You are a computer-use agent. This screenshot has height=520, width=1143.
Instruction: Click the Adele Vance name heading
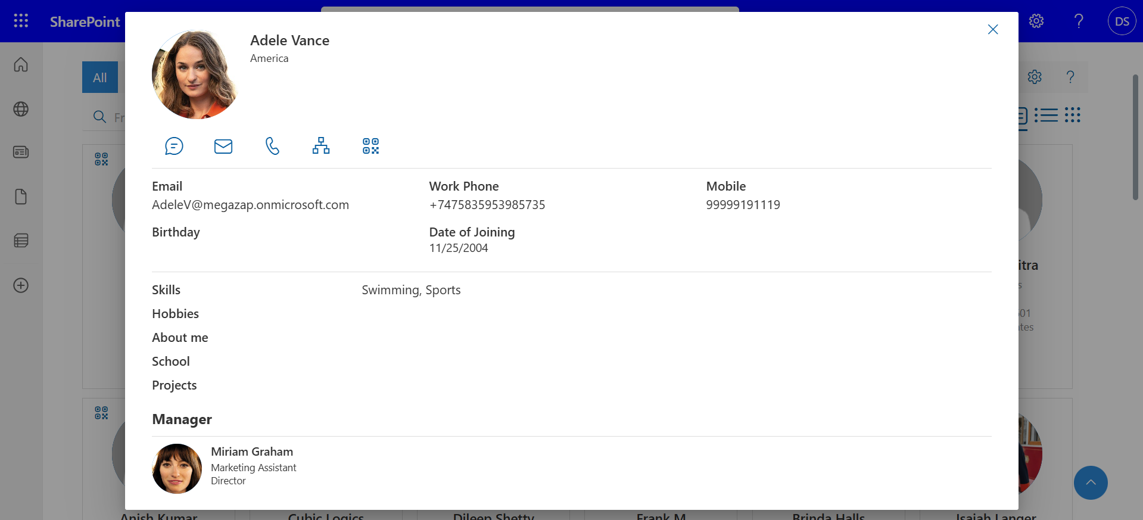pos(289,41)
